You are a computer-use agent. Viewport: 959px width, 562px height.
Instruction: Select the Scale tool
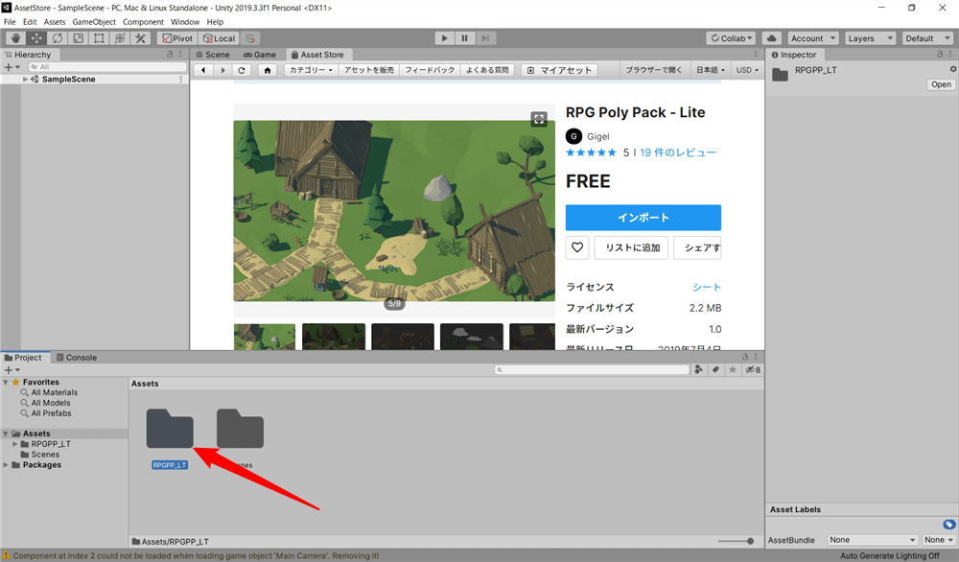[x=79, y=38]
